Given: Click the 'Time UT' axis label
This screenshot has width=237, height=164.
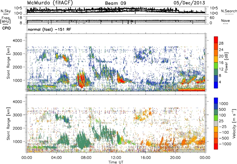Looking at the screenshot, I should tap(116, 162).
